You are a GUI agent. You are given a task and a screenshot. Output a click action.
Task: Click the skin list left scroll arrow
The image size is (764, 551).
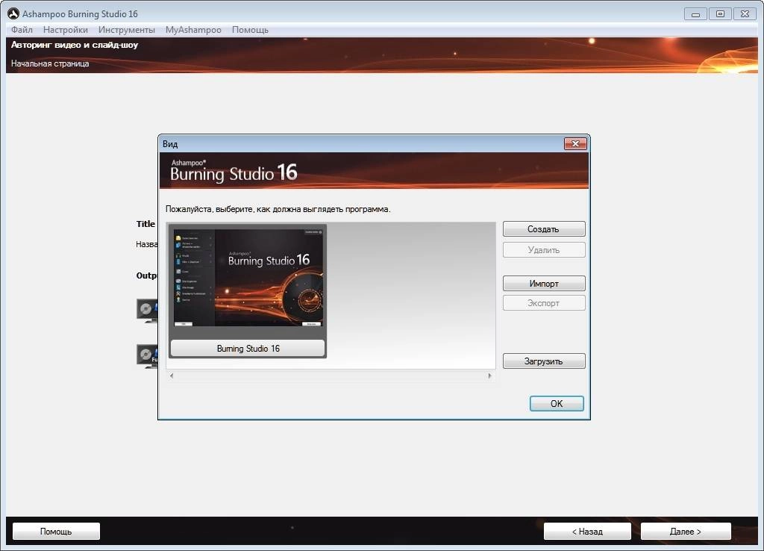tap(172, 376)
